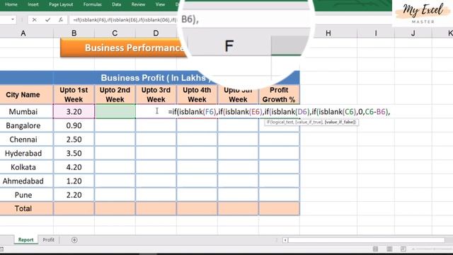Select column I header

pos(376,33)
